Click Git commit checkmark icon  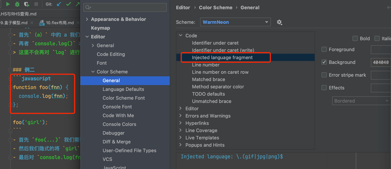(68, 4)
